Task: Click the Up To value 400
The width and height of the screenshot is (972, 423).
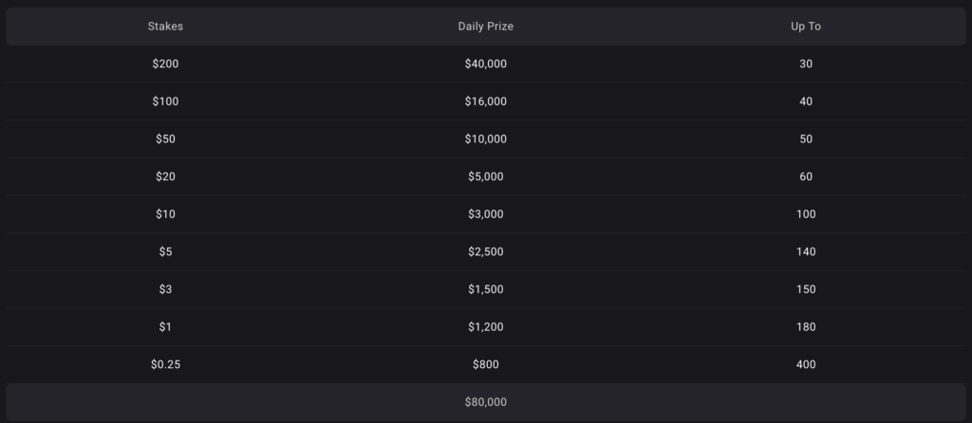Action: click(x=806, y=365)
